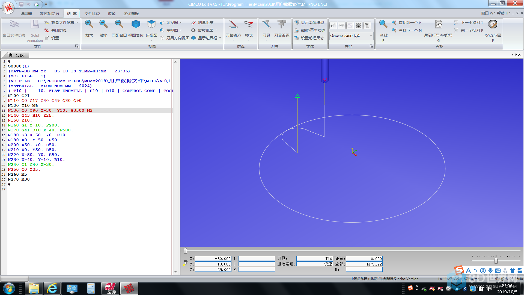Click the rotate view (旋转视图) icon

tap(193, 30)
